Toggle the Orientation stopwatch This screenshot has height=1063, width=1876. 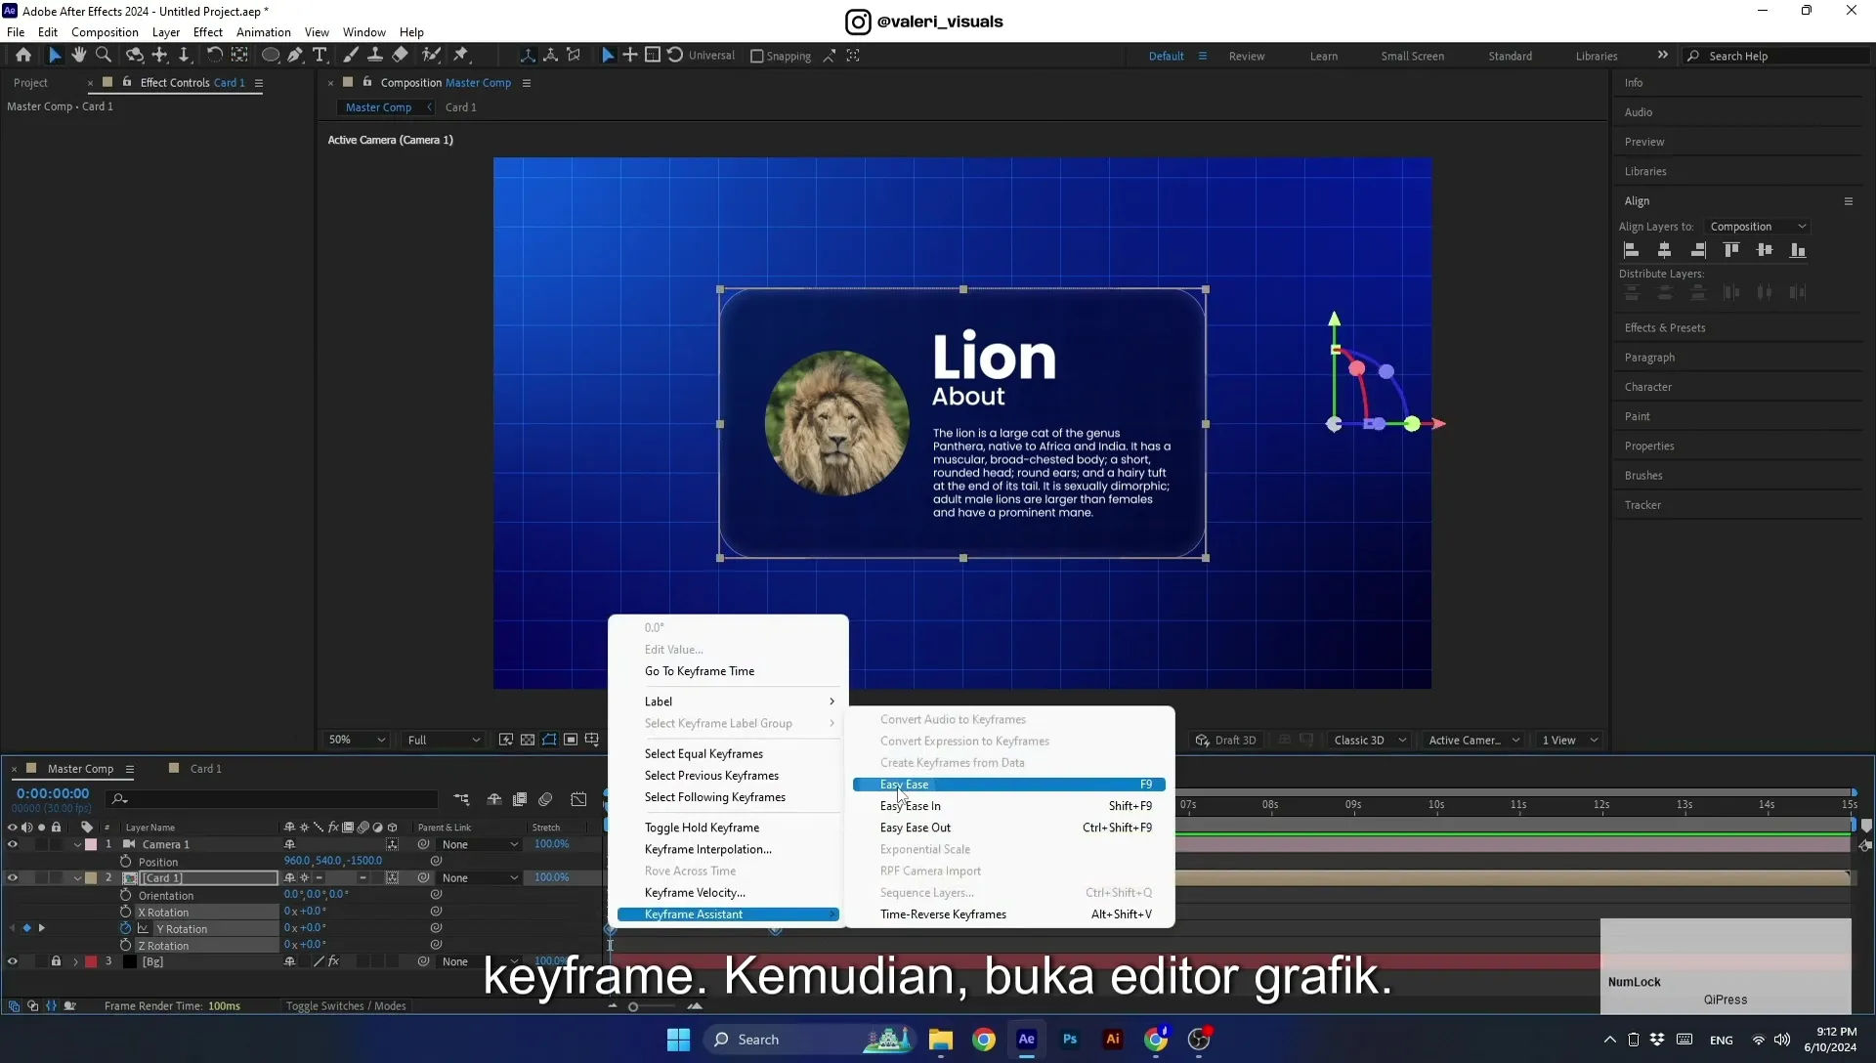click(125, 895)
